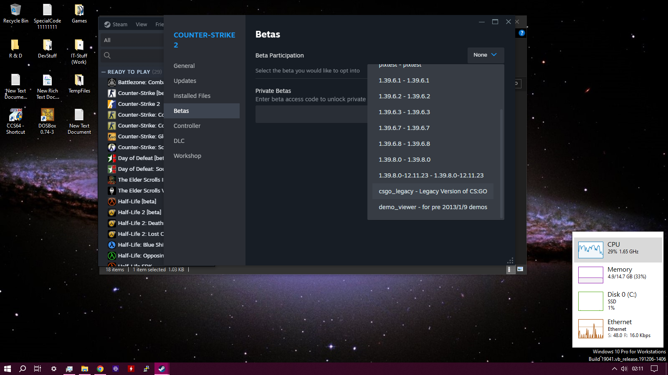Select the TempFiles desktop folder
668x375 pixels.
(x=79, y=83)
